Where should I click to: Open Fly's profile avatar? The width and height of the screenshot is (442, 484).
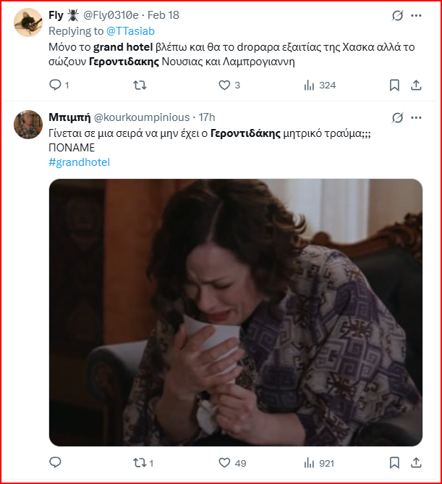coord(27,22)
